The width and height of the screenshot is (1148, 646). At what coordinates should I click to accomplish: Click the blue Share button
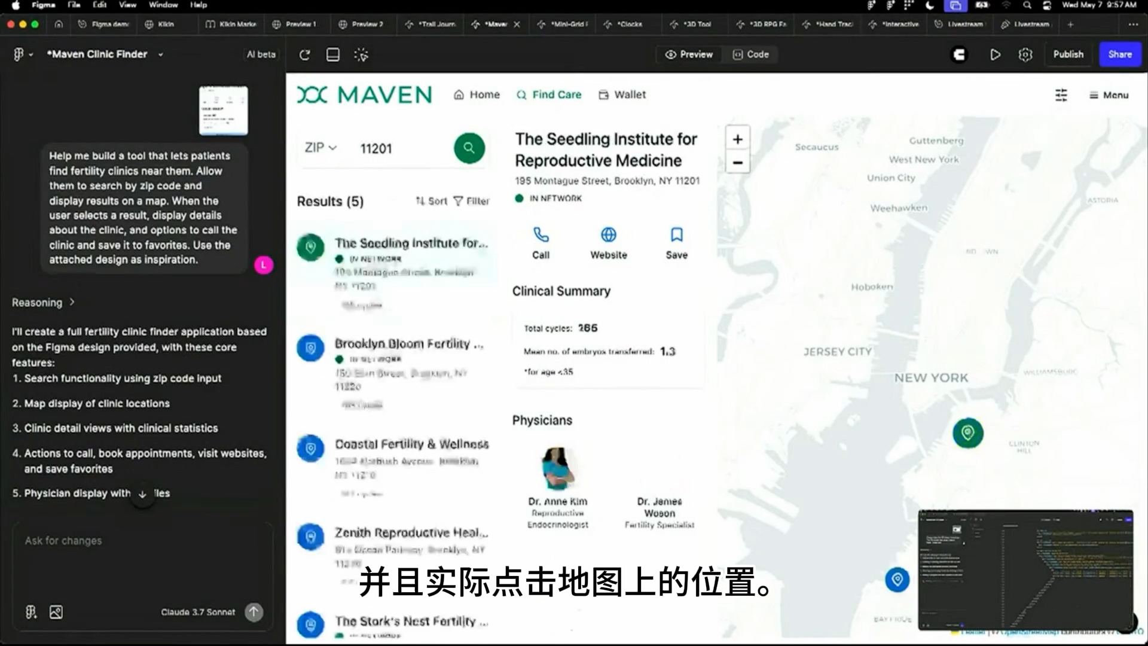(x=1120, y=54)
